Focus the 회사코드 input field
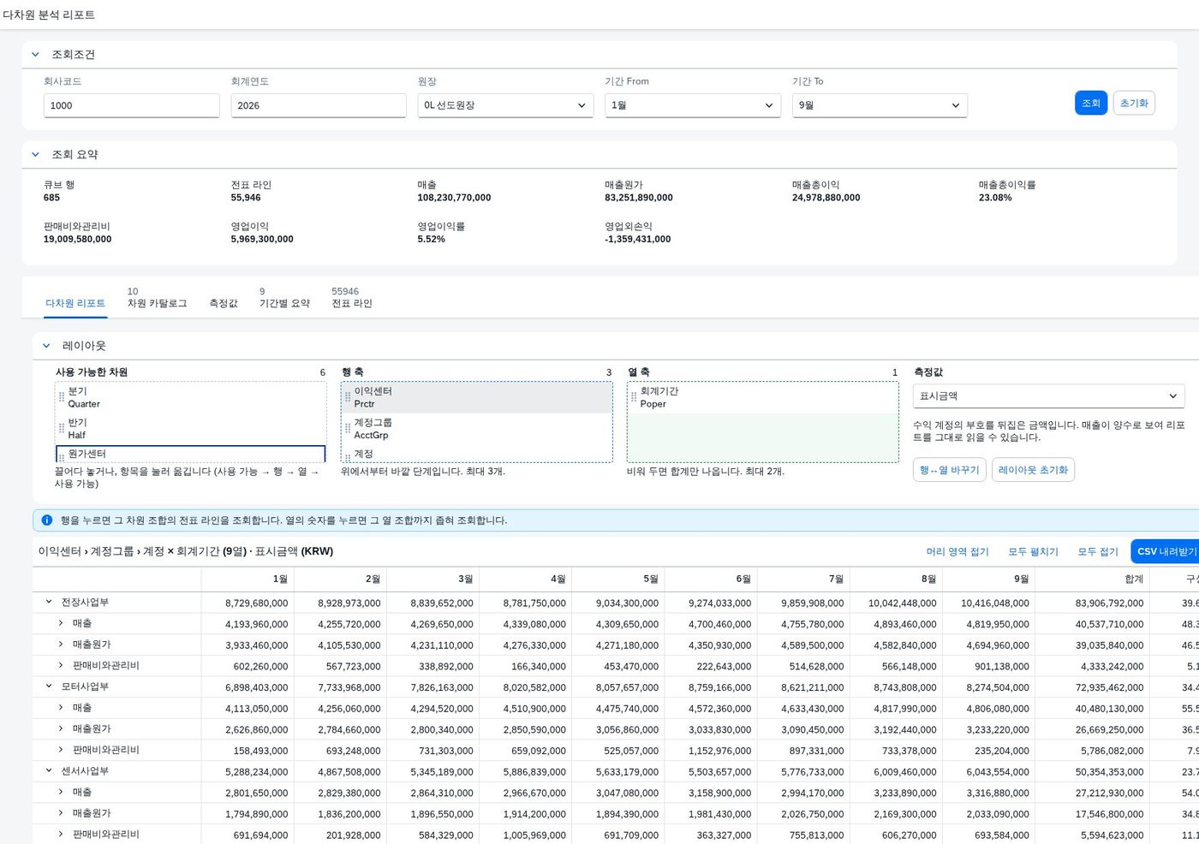The image size is (1199, 844). click(132, 105)
